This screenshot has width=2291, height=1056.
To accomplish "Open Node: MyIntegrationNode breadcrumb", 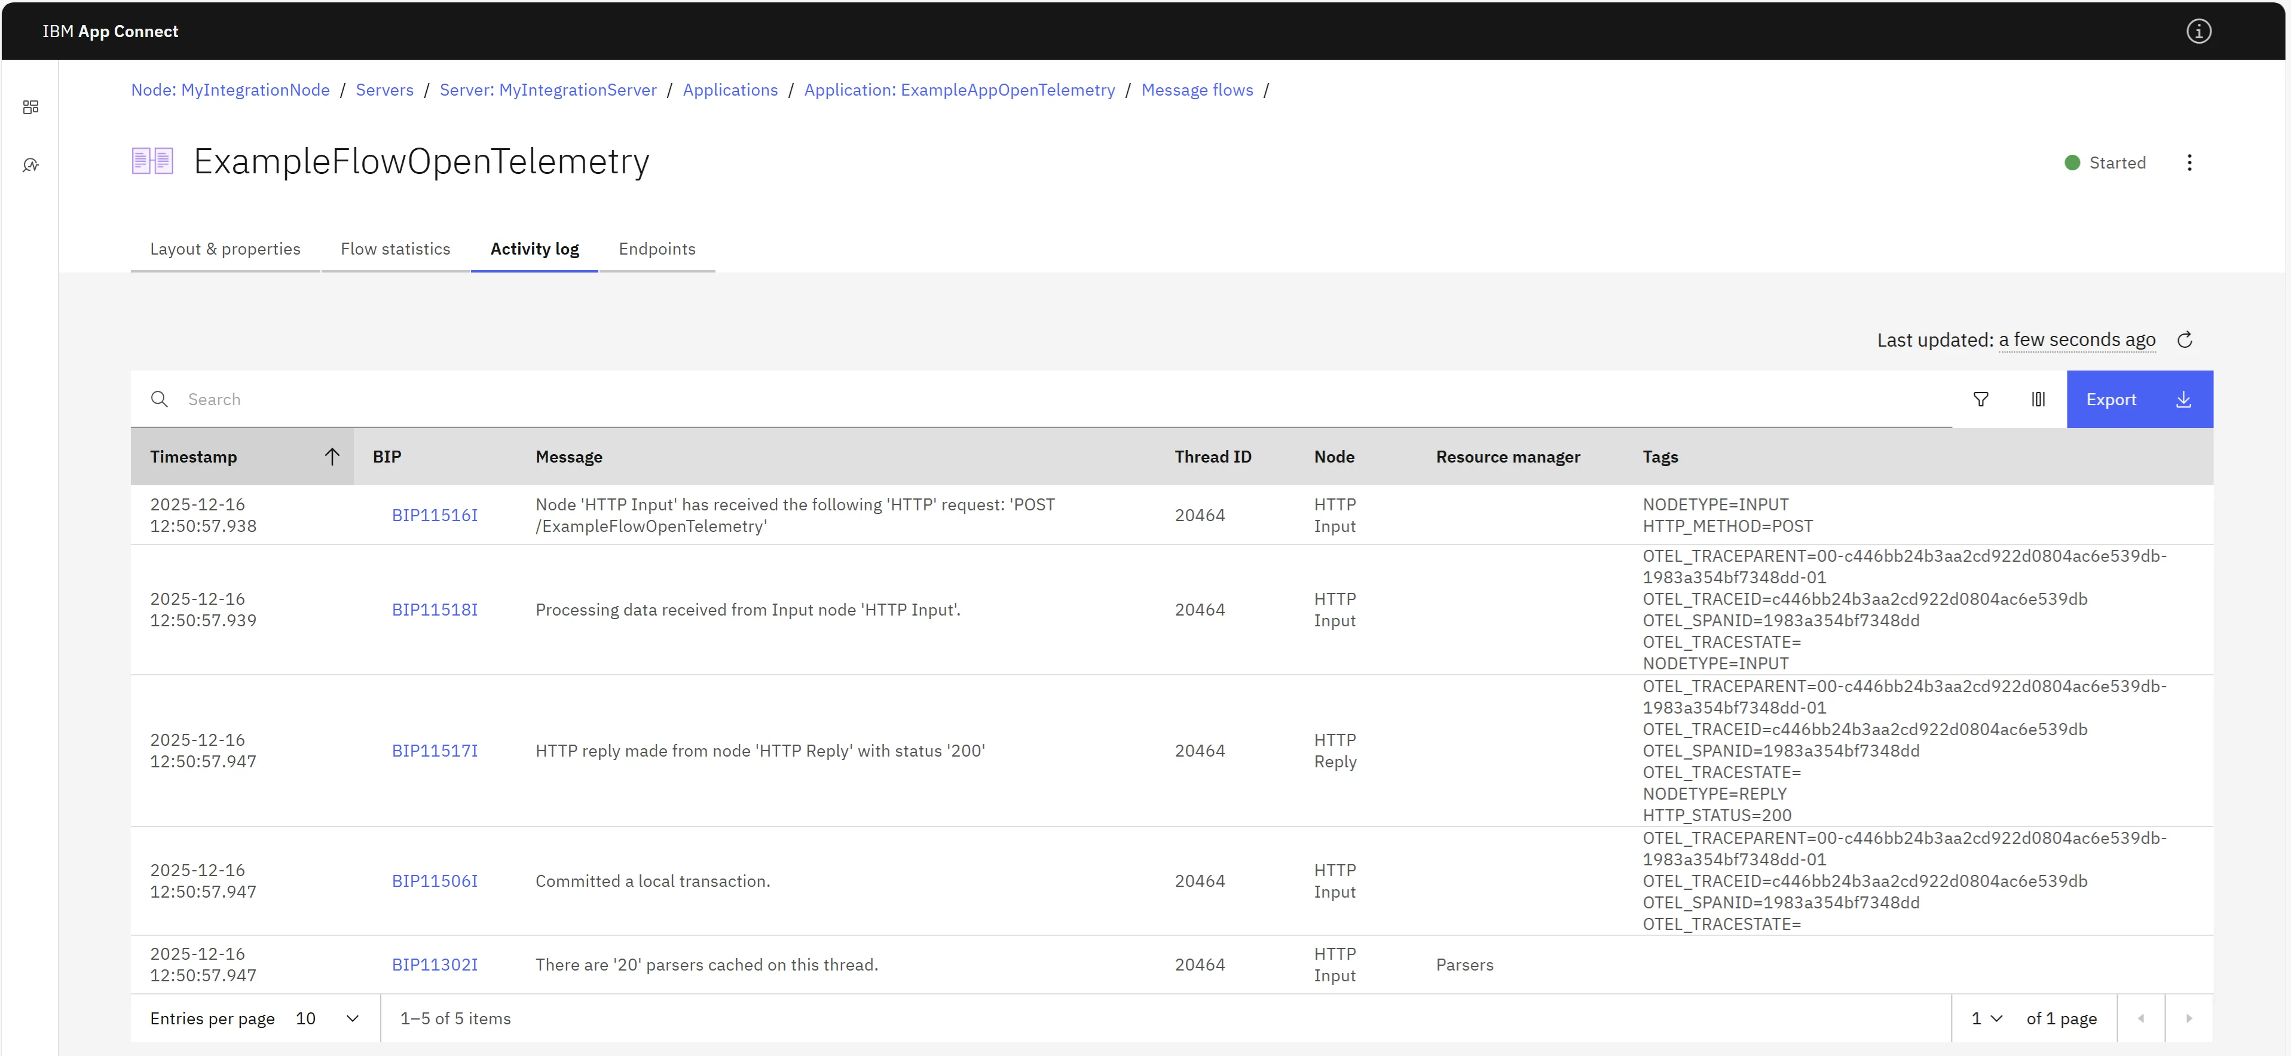I will click(230, 90).
